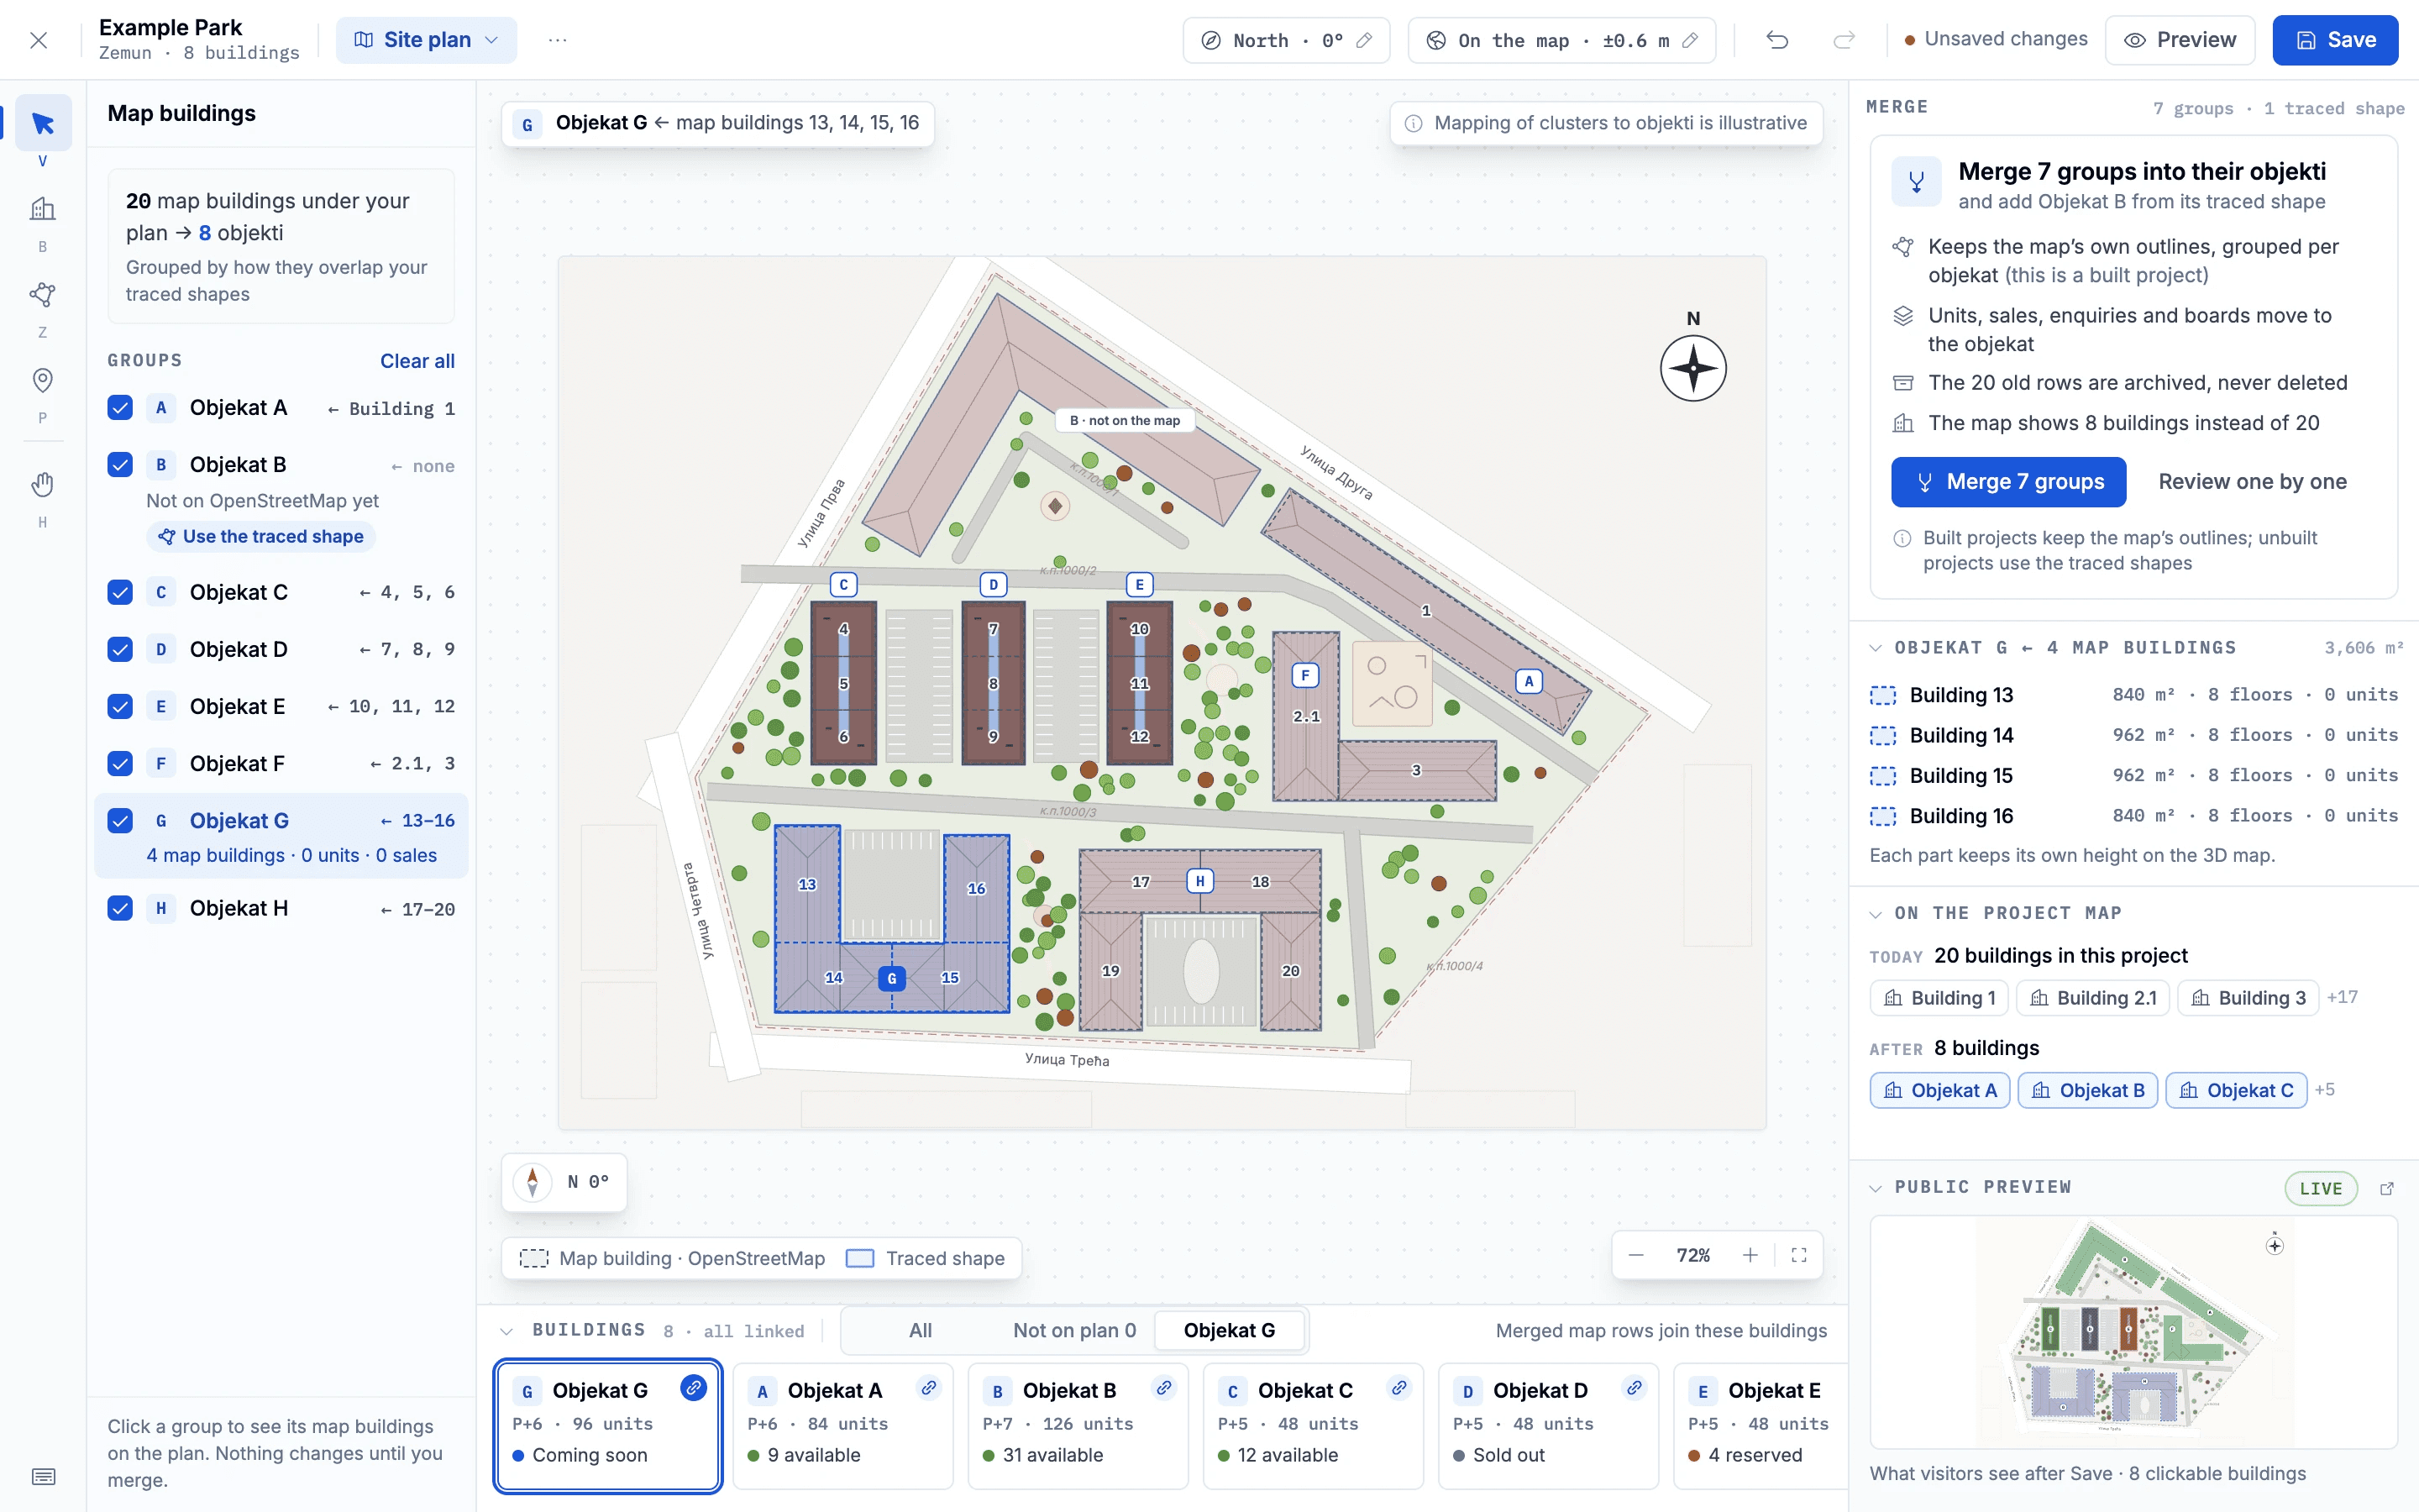Click the Traced shape legend swatch
Viewport: 2419px width, 1512px height.
tap(859, 1258)
